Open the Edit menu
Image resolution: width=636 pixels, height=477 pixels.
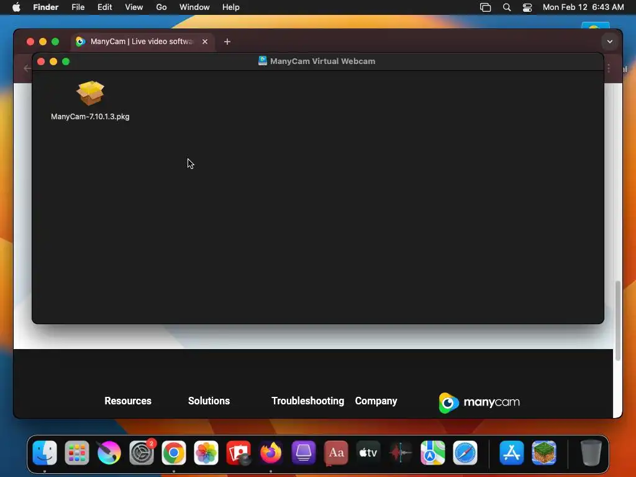[x=104, y=7]
